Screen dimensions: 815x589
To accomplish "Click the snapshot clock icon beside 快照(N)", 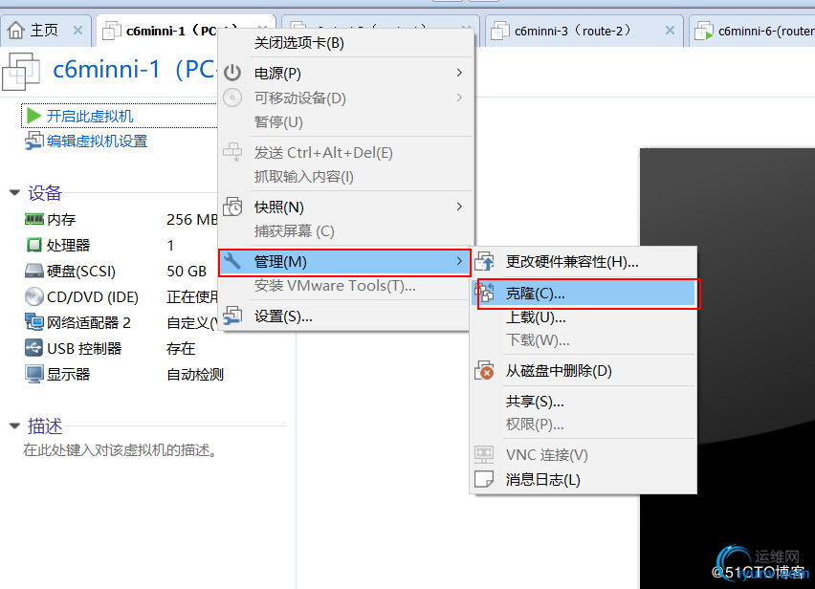I will [232, 207].
